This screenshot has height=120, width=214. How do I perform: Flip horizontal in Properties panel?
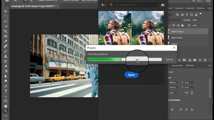pos(187,93)
